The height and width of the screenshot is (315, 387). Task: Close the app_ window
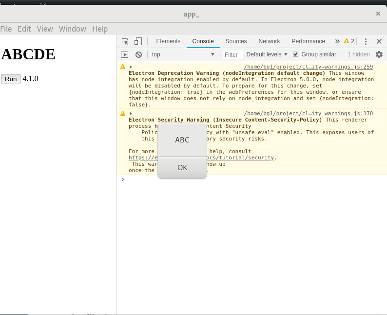pos(378,14)
